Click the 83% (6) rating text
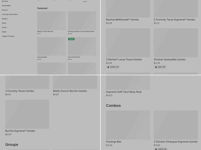 [162, 67]
